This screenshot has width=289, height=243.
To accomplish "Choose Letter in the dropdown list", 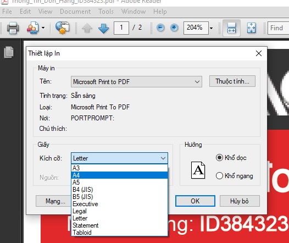I will [x=119, y=218].
